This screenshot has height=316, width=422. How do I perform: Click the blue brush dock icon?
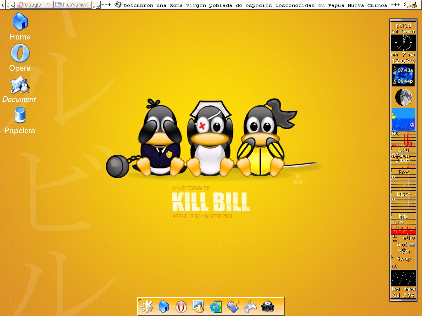233,306
